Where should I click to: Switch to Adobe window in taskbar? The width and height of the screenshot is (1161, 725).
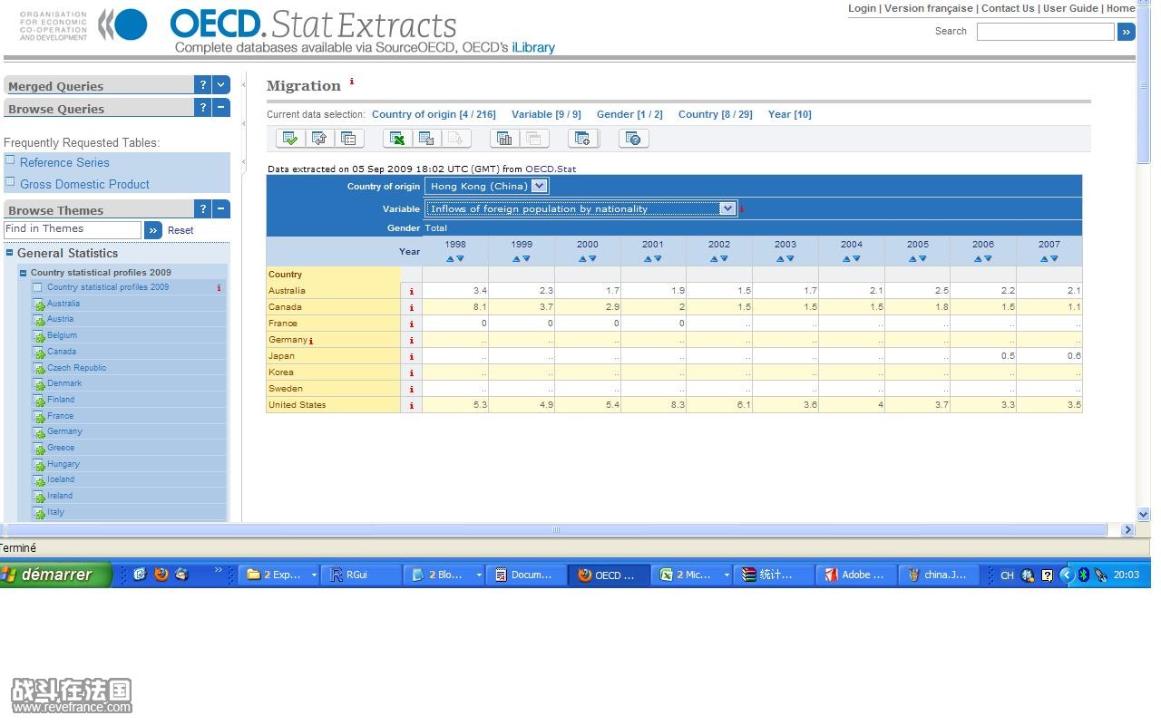(x=856, y=575)
